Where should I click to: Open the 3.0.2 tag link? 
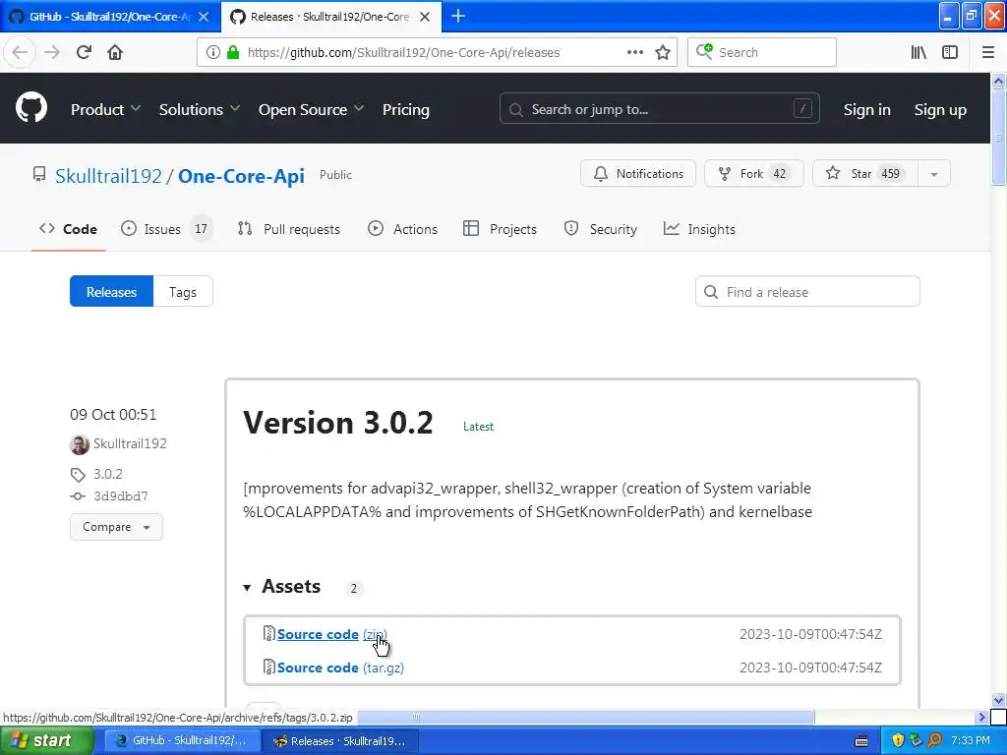(108, 474)
